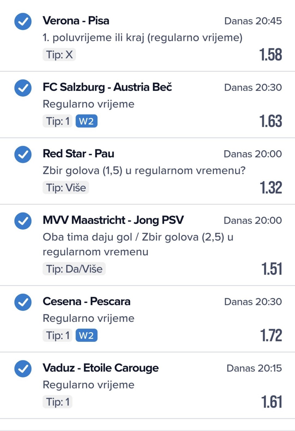Uncheck the Red Star - Pau selection
The height and width of the screenshot is (431, 295).
point(23,154)
